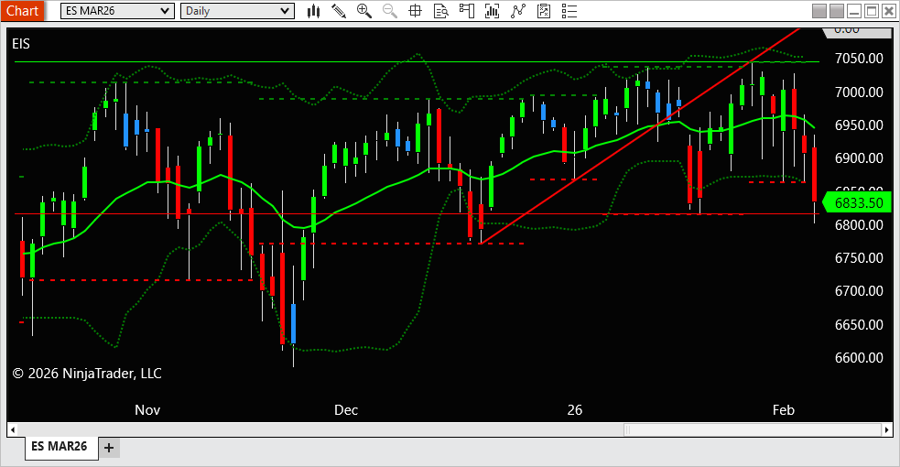Open the data box icon
Screen dimensions: 900x467
[x=440, y=11]
